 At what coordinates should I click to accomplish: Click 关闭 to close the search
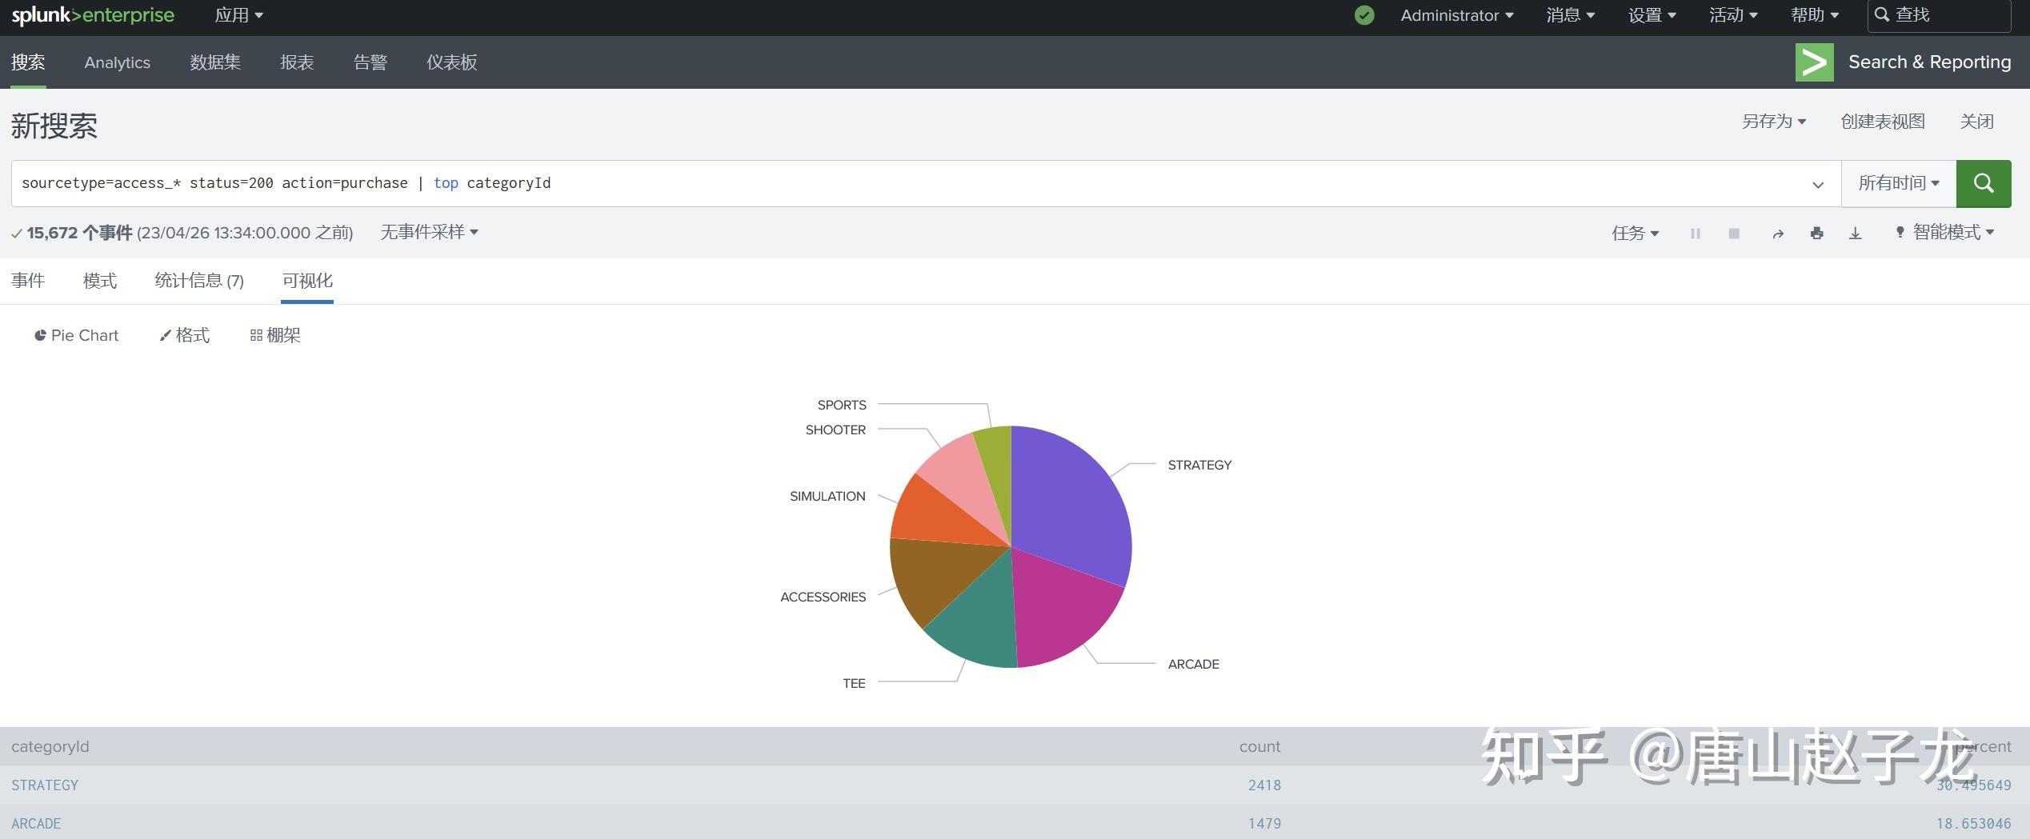coord(1976,122)
